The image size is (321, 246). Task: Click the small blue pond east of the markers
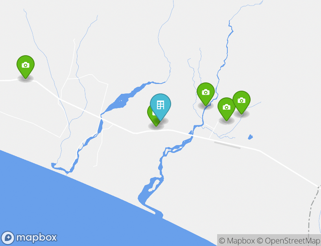pyautogui.click(x=250, y=137)
